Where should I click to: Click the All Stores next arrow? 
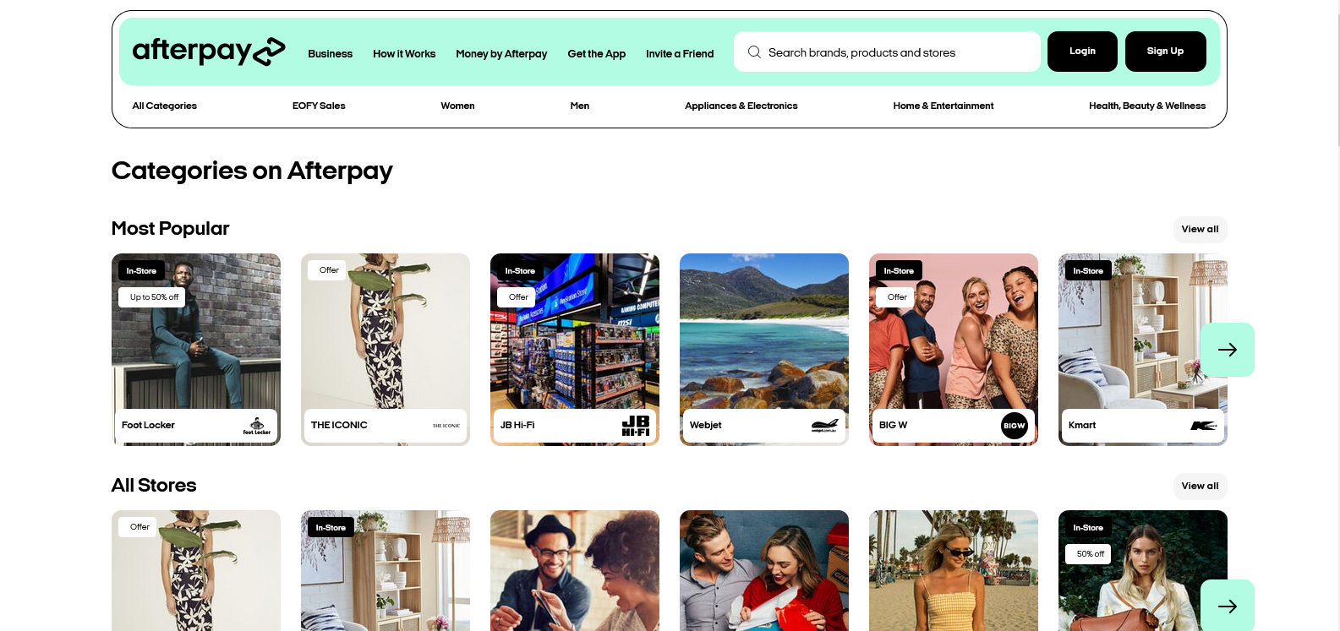1228,606
